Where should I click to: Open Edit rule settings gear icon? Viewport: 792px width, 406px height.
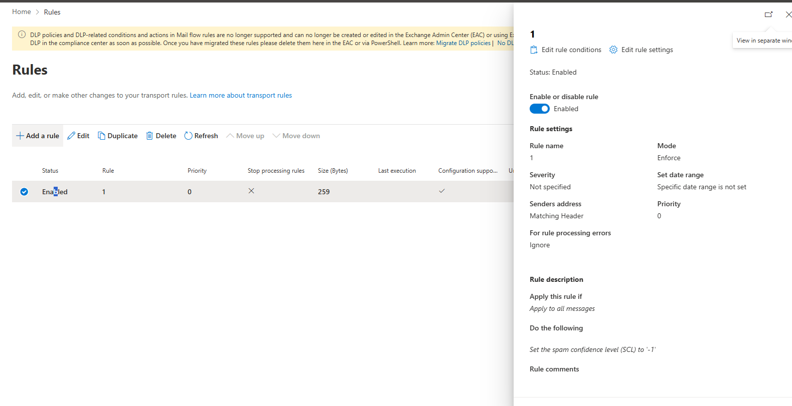click(613, 50)
